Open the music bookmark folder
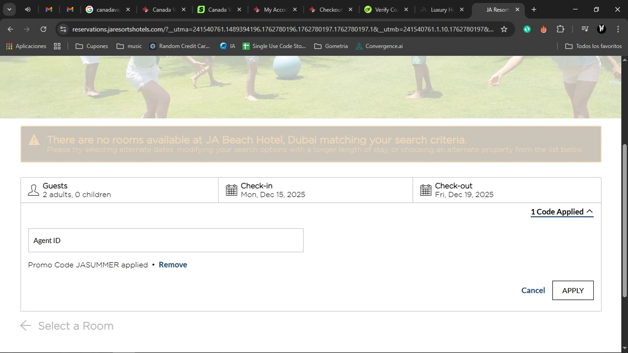This screenshot has width=628, height=353. 129,46
